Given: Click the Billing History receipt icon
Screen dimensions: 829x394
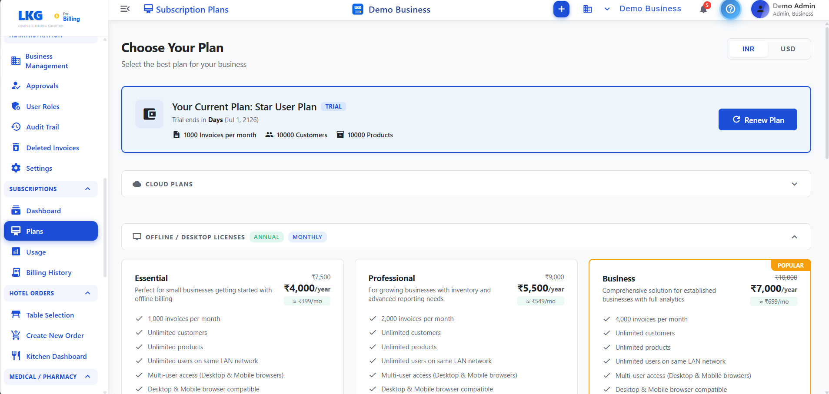Looking at the screenshot, I should point(16,272).
